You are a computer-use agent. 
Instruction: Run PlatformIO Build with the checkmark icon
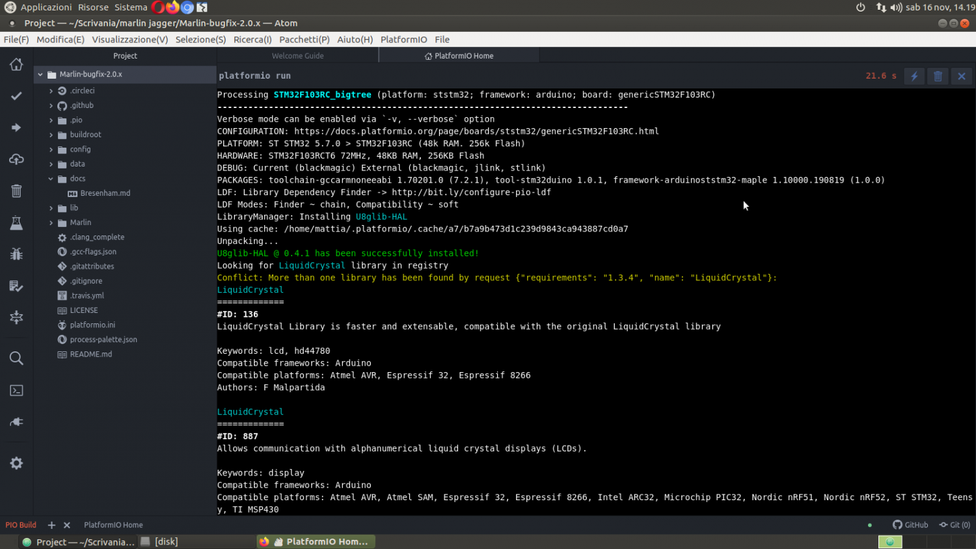[x=16, y=96]
